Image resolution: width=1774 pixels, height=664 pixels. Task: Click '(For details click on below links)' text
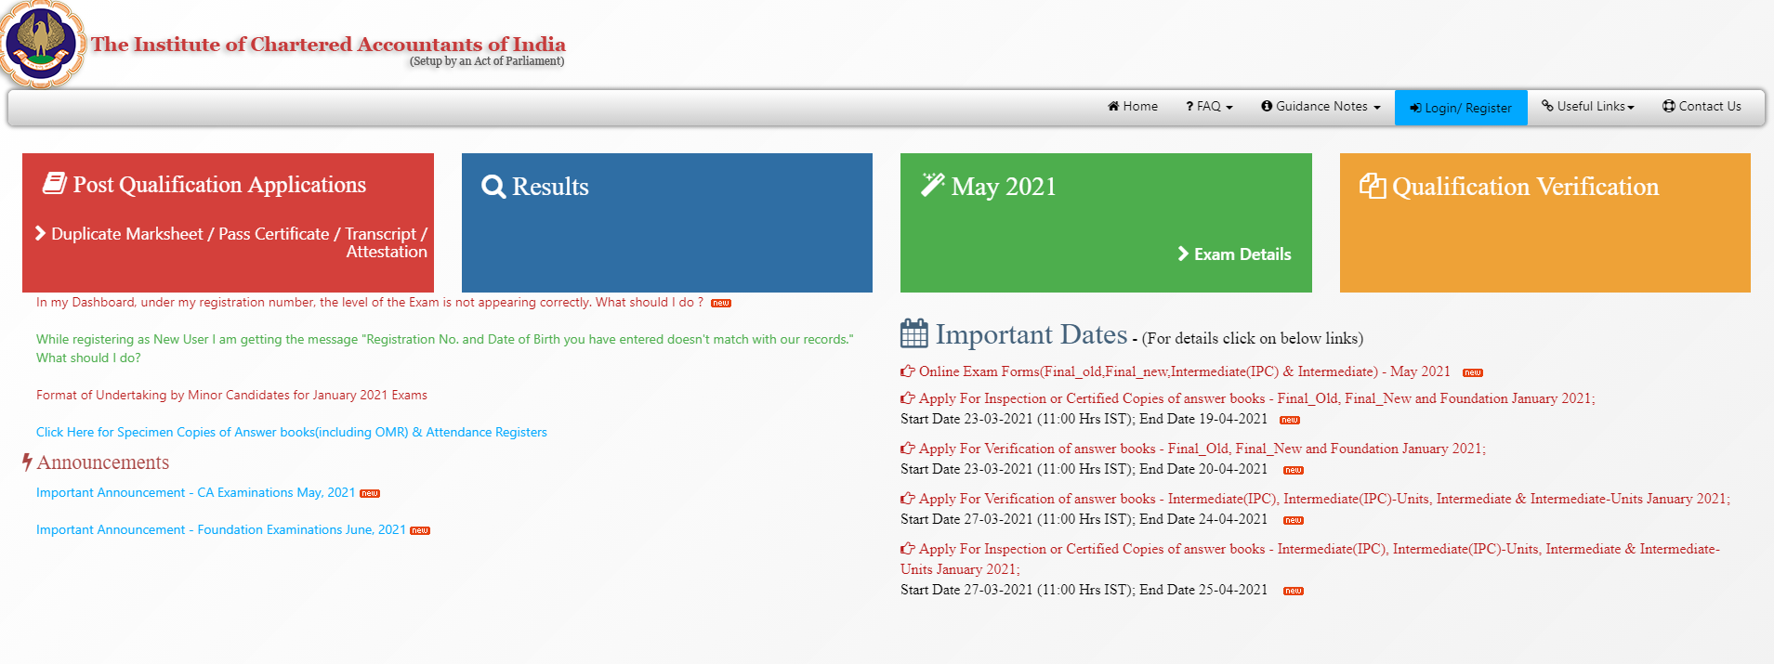click(1253, 339)
